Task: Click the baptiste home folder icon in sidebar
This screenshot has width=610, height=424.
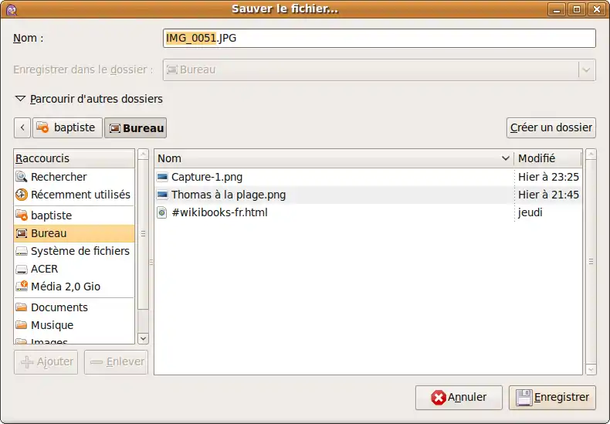Action: (22, 215)
